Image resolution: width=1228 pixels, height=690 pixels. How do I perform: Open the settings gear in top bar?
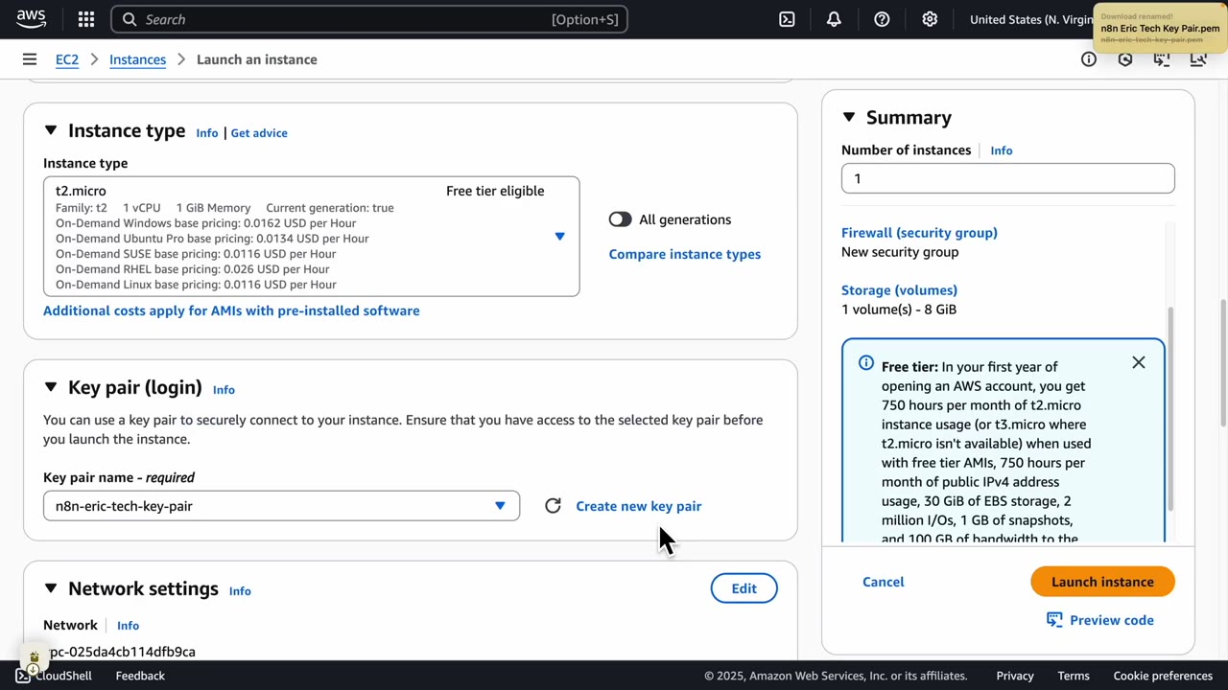930,19
